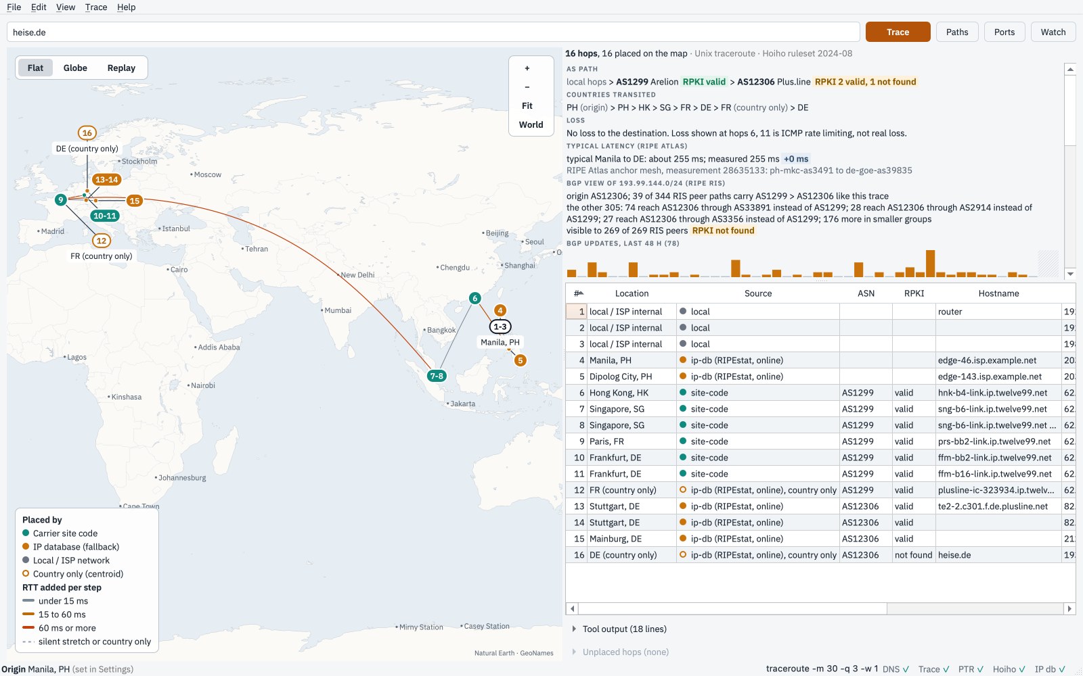Viewport: 1083px width, 676px height.
Task: Open the Trace menu
Action: point(96,7)
